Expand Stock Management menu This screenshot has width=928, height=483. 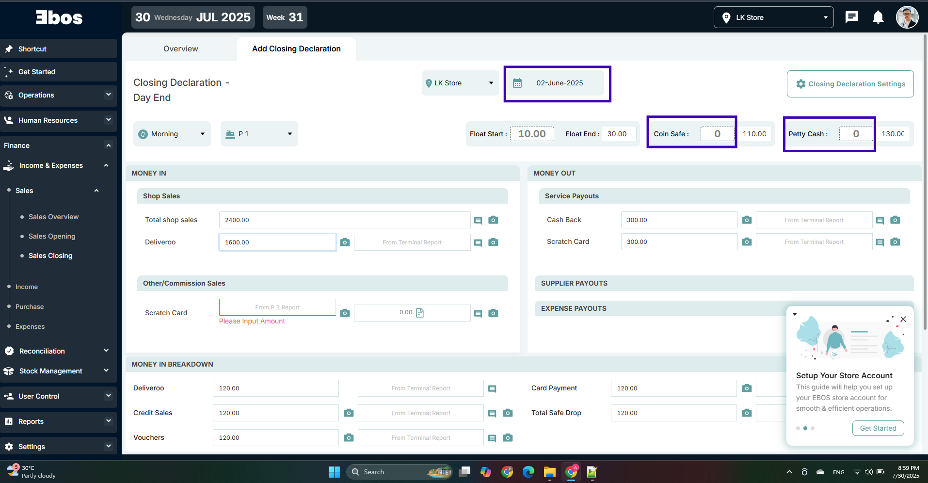(58, 371)
